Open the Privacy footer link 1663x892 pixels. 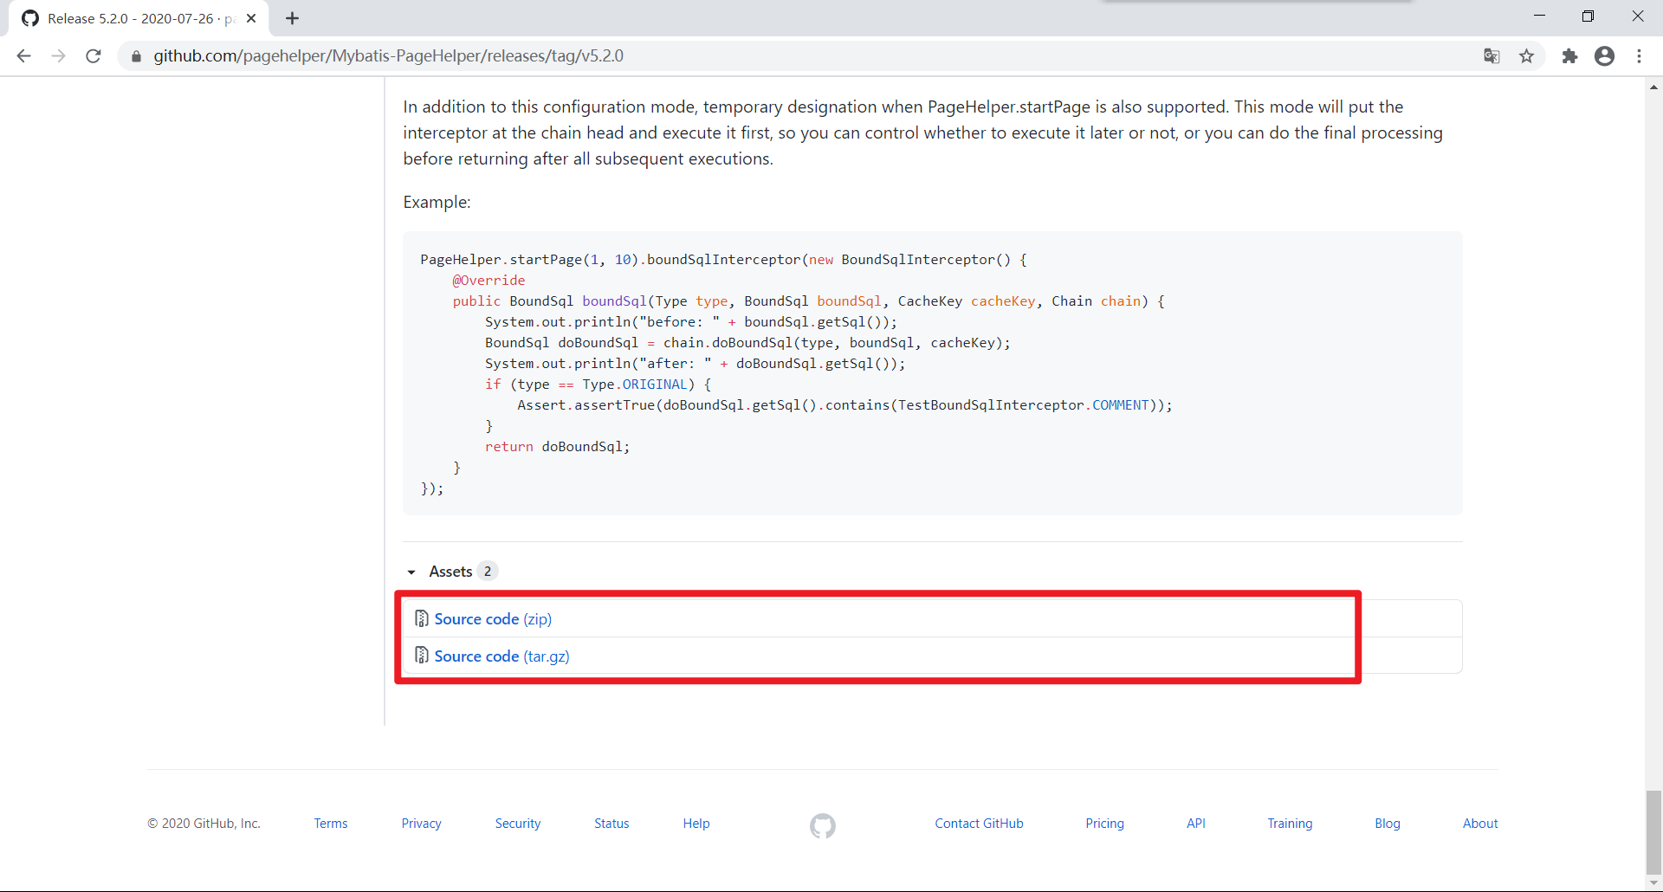coord(422,824)
